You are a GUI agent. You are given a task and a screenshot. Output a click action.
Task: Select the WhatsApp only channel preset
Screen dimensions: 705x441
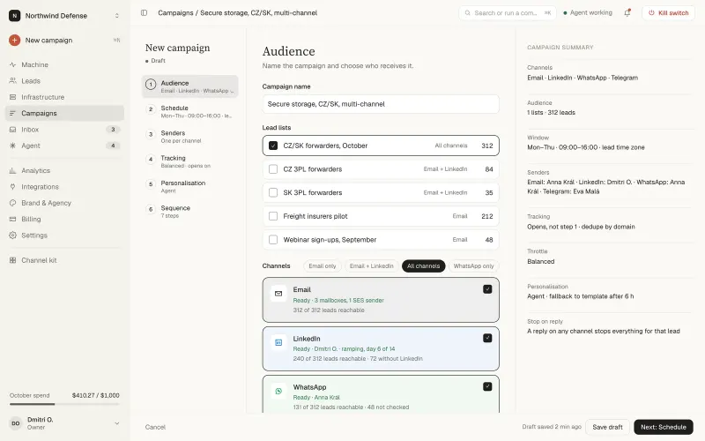[473, 266]
